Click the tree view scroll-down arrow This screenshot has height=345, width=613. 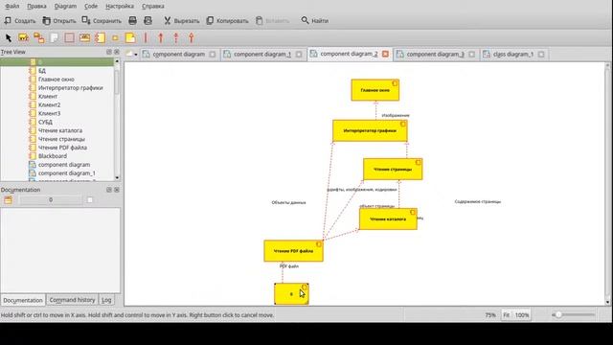117,177
